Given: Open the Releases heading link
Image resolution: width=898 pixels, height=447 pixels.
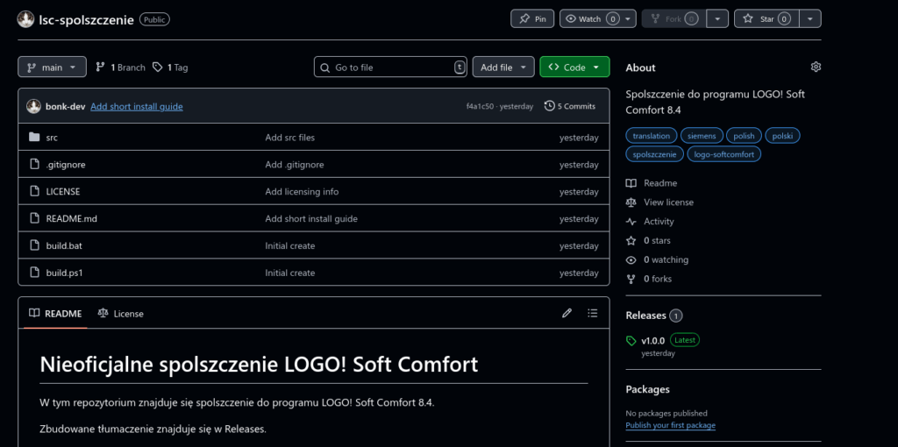Looking at the screenshot, I should [654, 316].
